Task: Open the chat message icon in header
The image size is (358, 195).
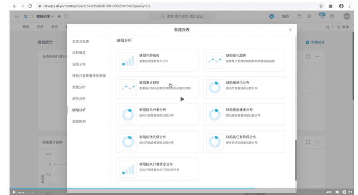Action: pyautogui.click(x=309, y=17)
